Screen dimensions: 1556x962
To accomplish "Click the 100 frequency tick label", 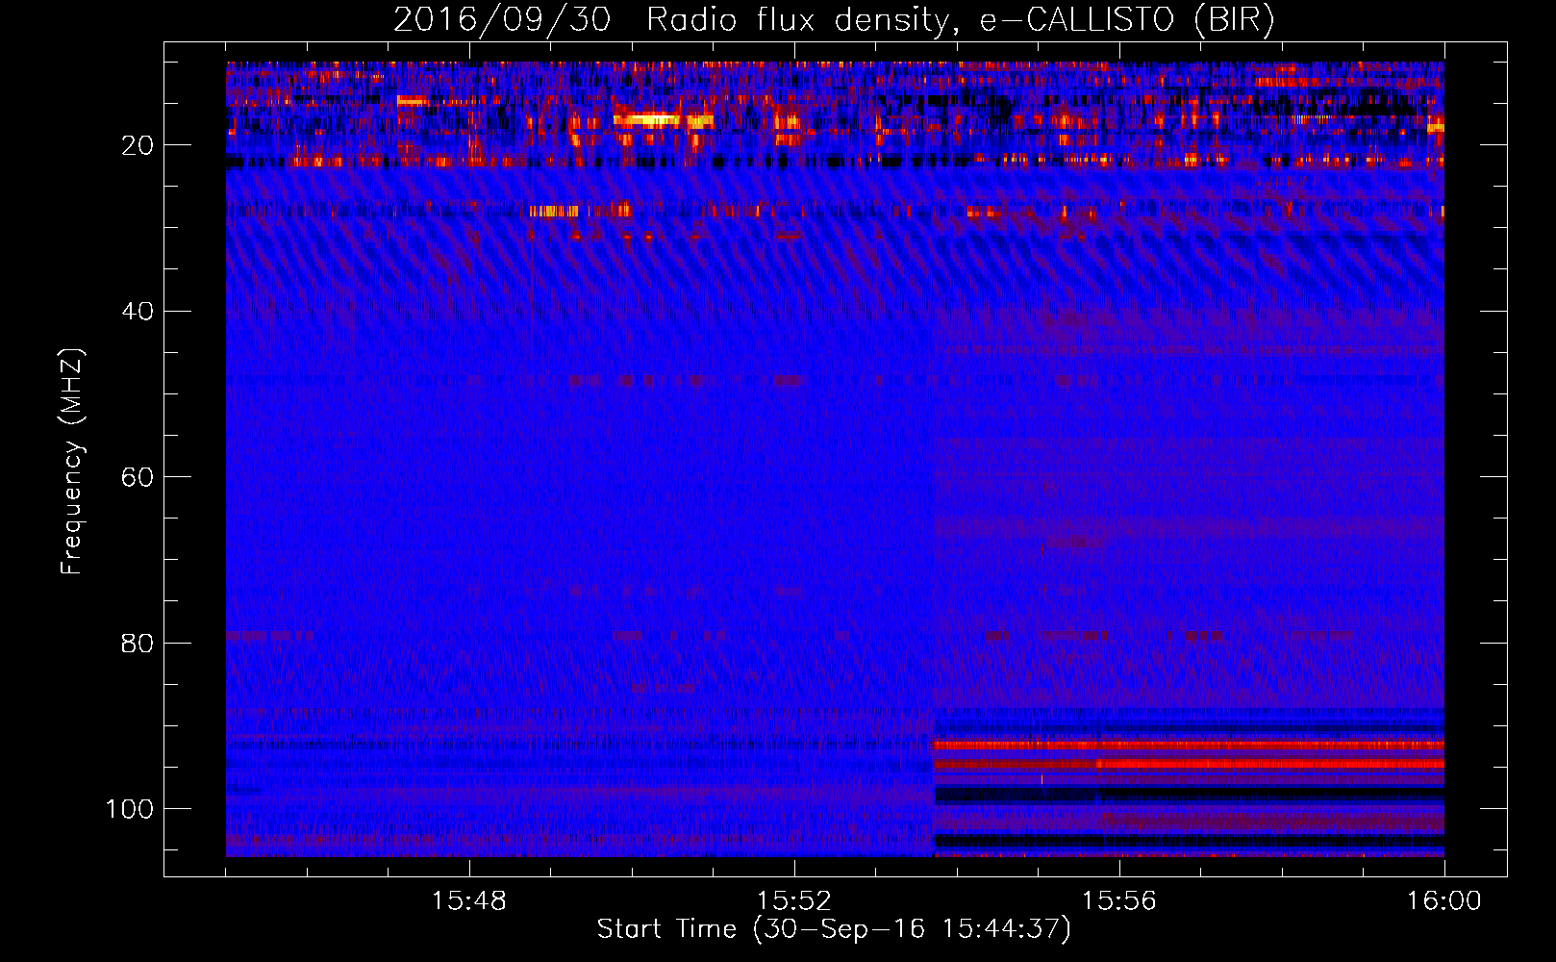I will pyautogui.click(x=130, y=809).
